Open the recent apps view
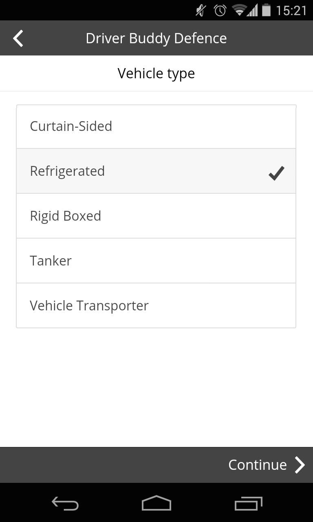The image size is (313, 522). coord(248,503)
